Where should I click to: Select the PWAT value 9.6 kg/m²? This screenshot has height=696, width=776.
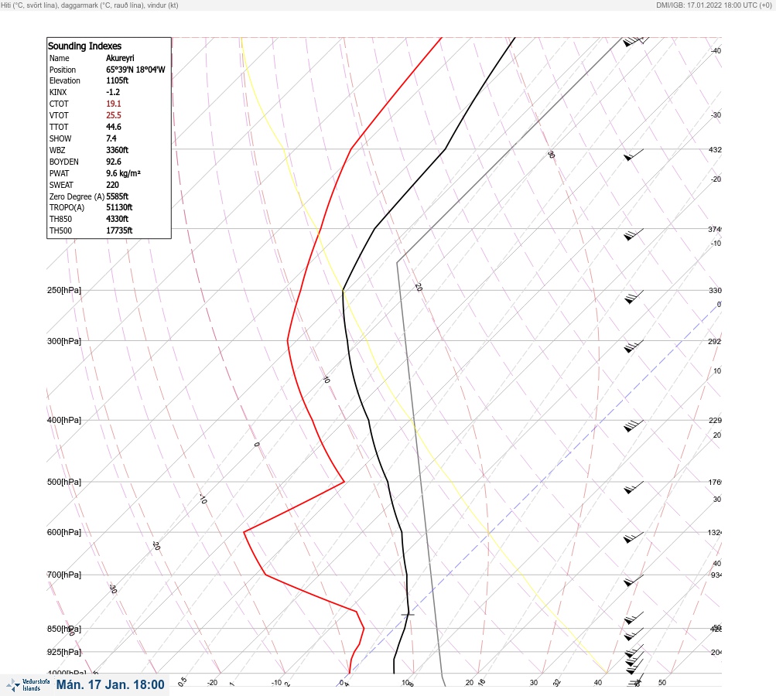123,173
